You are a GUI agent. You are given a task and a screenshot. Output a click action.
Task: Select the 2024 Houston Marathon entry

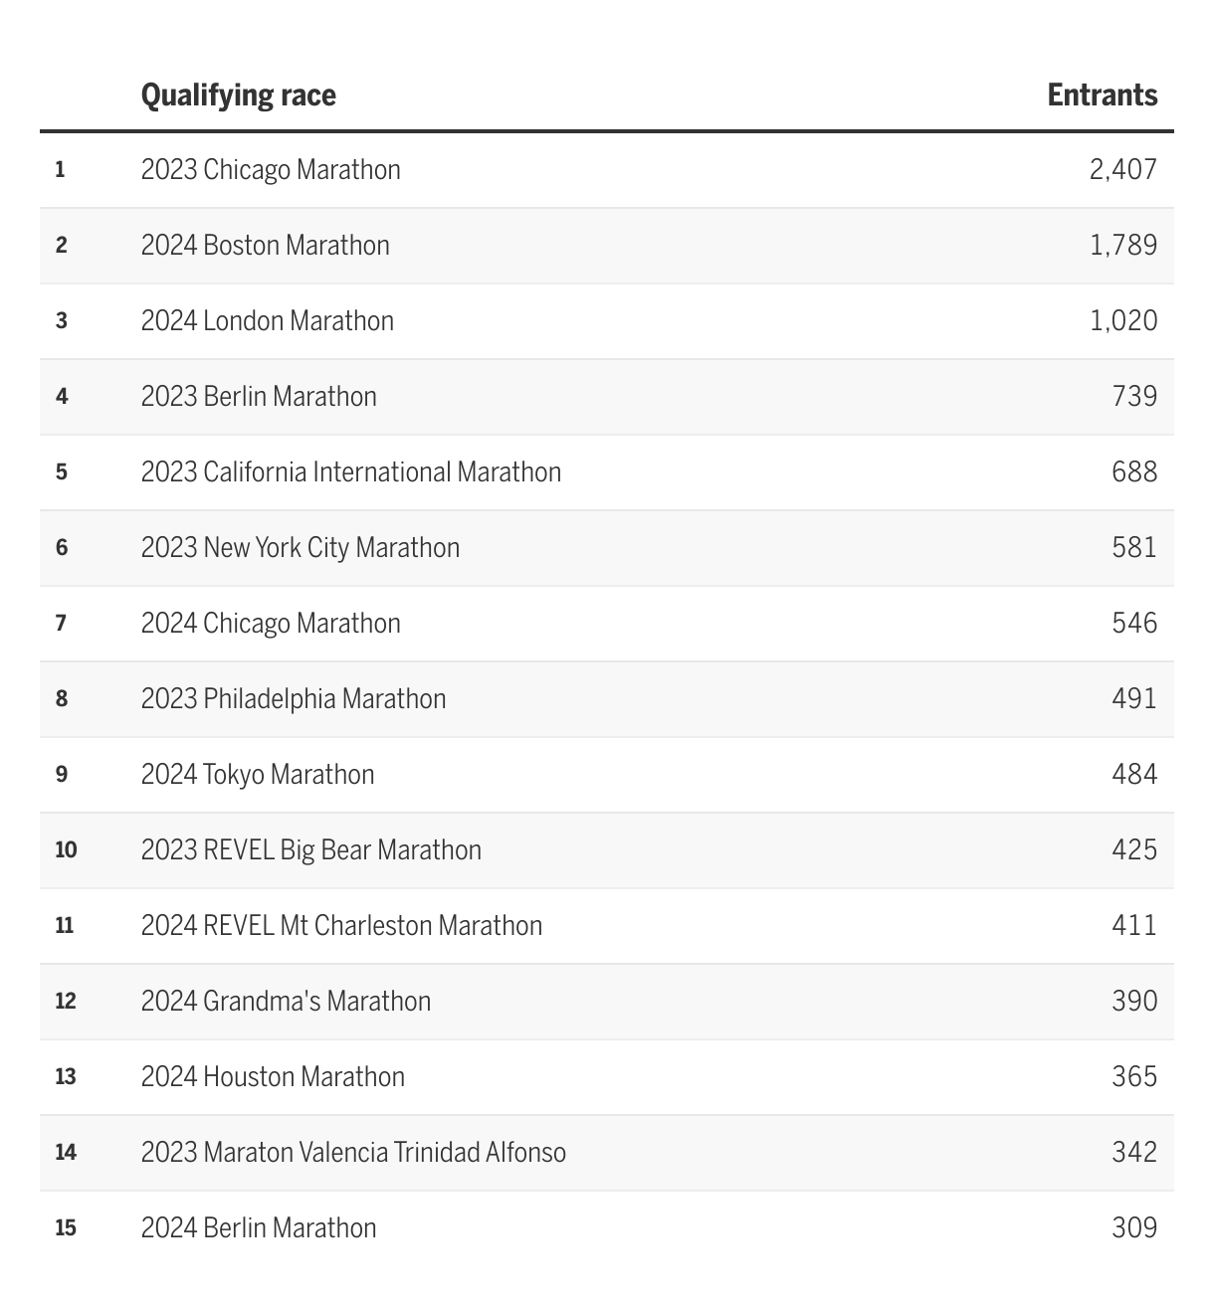point(273,1077)
